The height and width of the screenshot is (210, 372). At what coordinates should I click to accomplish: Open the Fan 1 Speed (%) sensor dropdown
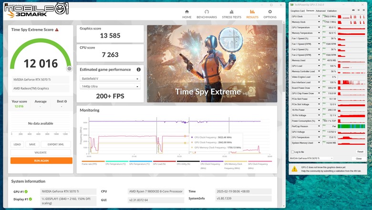(319, 39)
